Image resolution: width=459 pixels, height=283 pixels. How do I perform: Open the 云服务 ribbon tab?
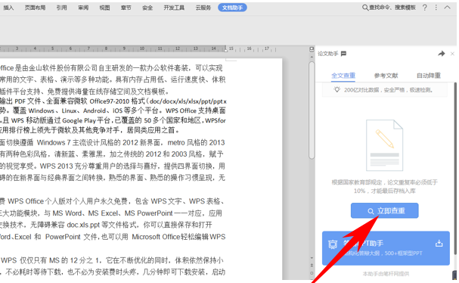point(203,8)
